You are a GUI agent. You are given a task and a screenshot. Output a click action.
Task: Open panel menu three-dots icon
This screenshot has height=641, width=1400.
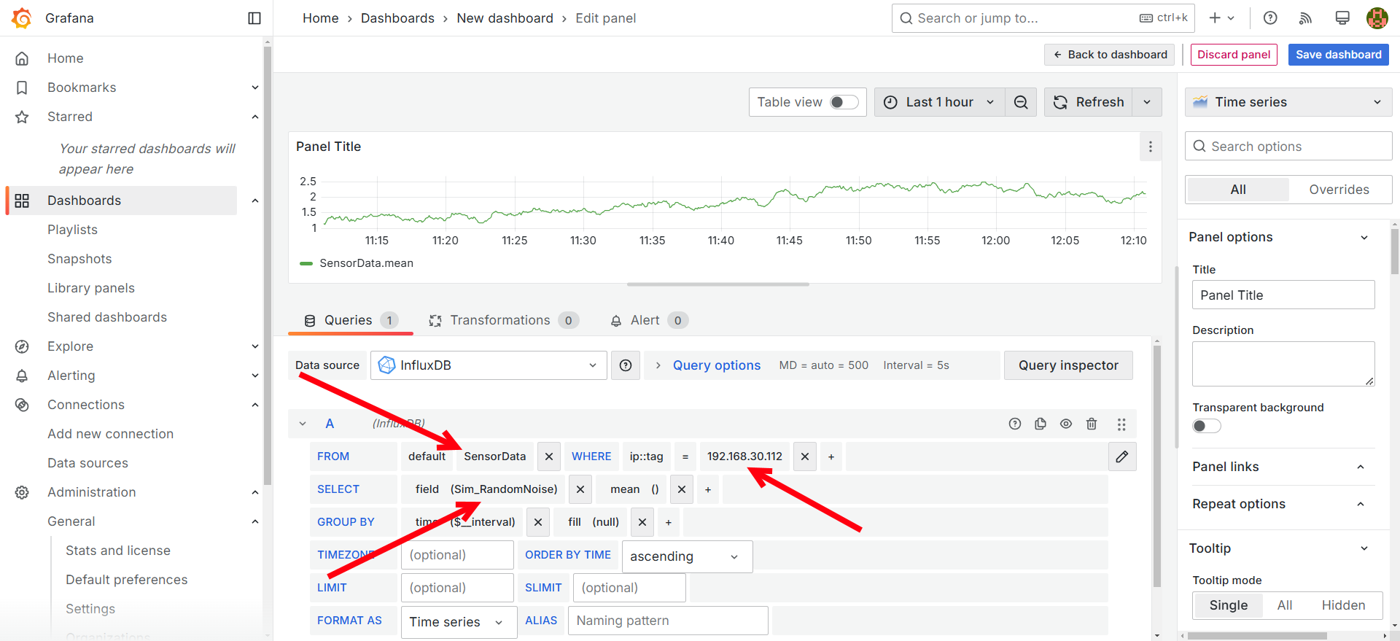(1151, 147)
